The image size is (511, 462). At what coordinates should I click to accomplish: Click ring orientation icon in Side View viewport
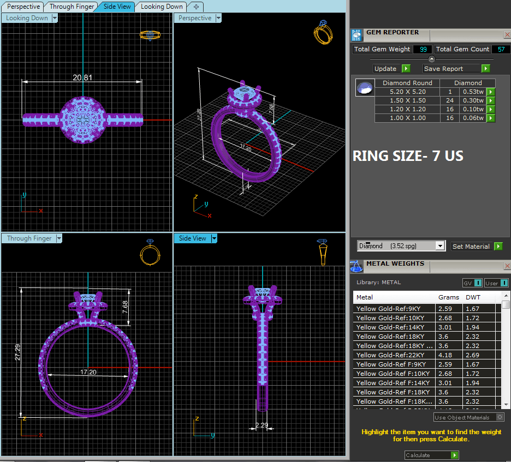(x=323, y=252)
